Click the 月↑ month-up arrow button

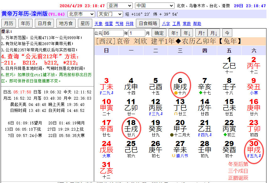point(202,33)
